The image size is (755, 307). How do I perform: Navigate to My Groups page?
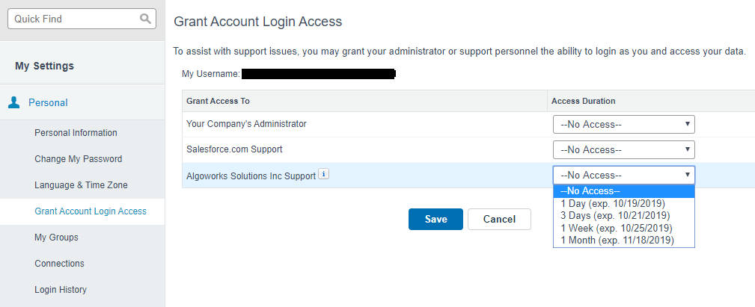point(56,238)
